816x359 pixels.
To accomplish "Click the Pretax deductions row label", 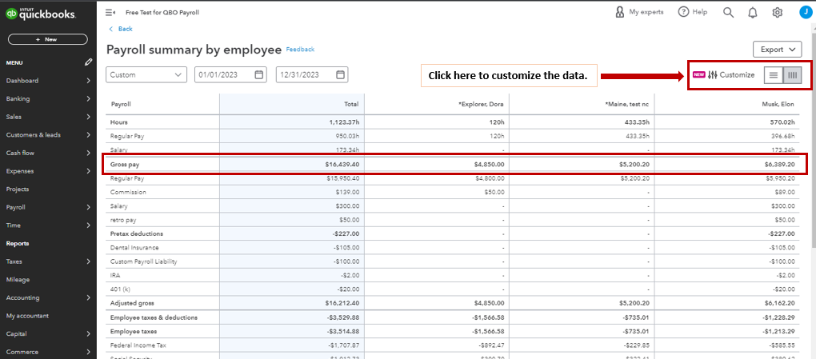I will tap(136, 233).
